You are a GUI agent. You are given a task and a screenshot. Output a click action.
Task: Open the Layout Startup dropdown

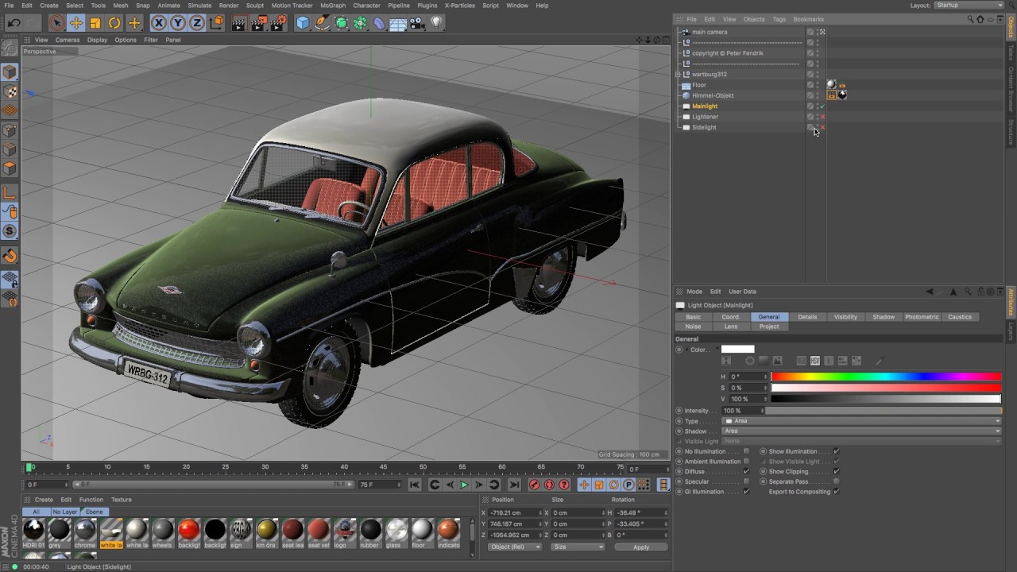pyautogui.click(x=968, y=6)
